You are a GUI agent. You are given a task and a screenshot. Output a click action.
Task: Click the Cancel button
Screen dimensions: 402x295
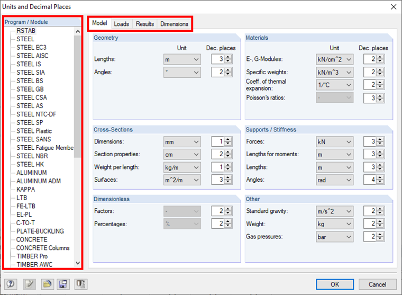(x=377, y=284)
